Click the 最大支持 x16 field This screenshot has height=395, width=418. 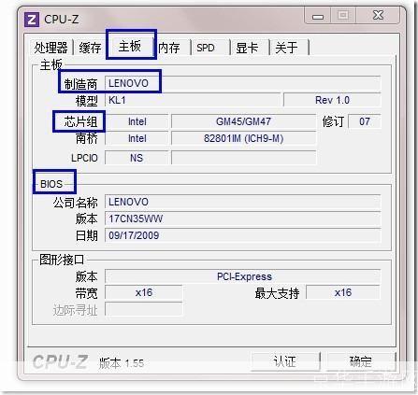click(x=343, y=292)
